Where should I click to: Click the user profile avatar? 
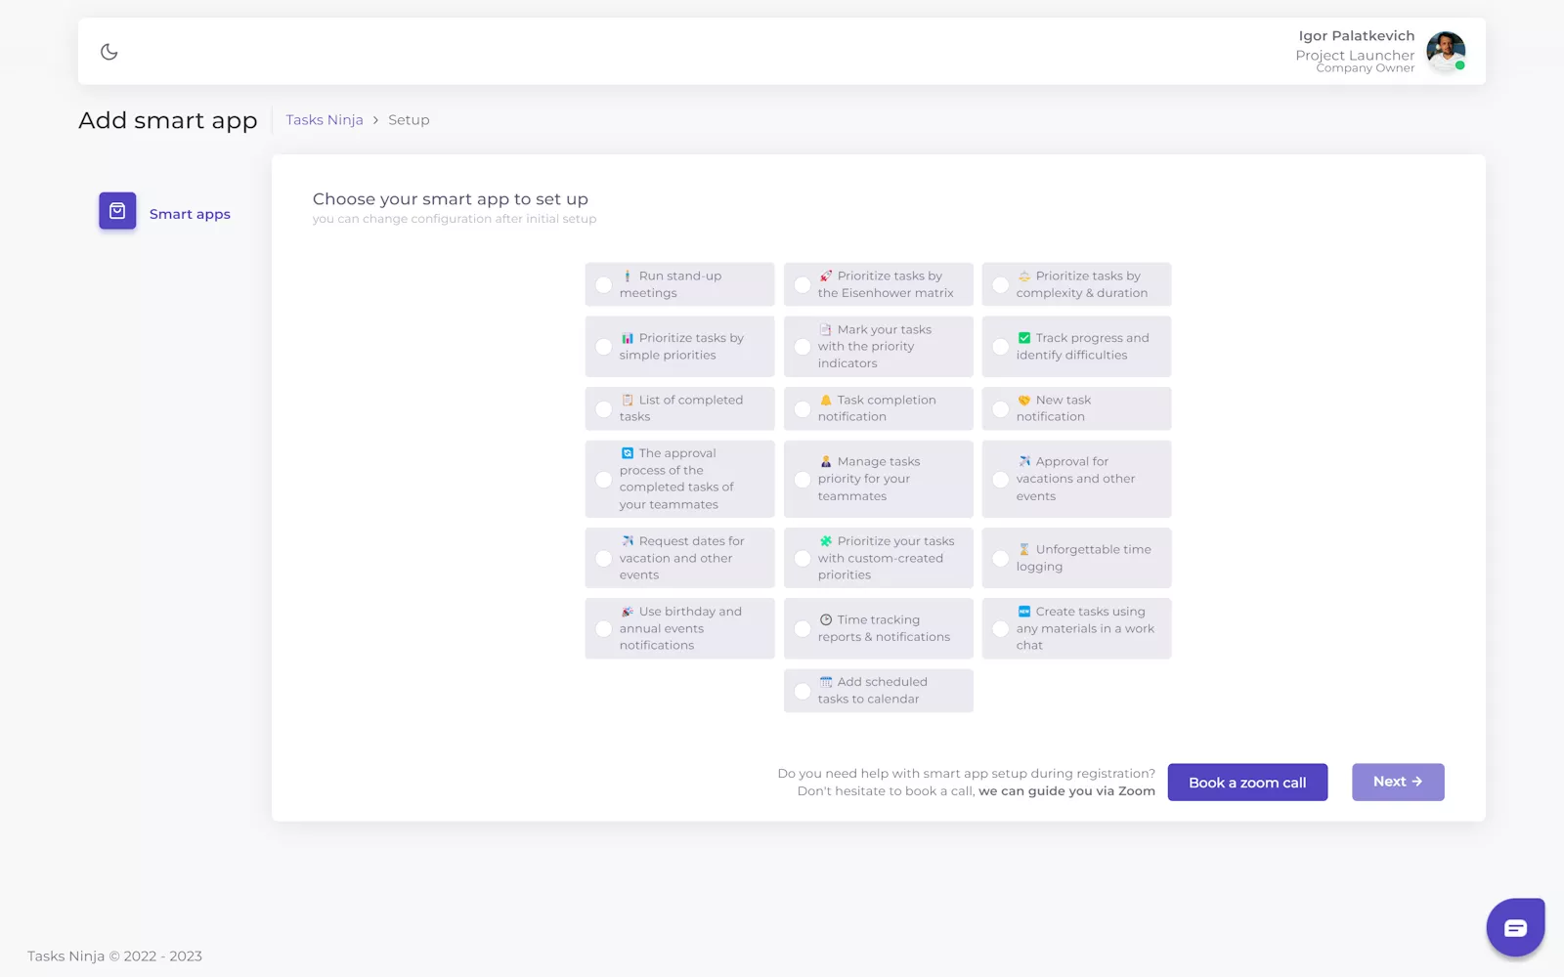[1445, 52]
